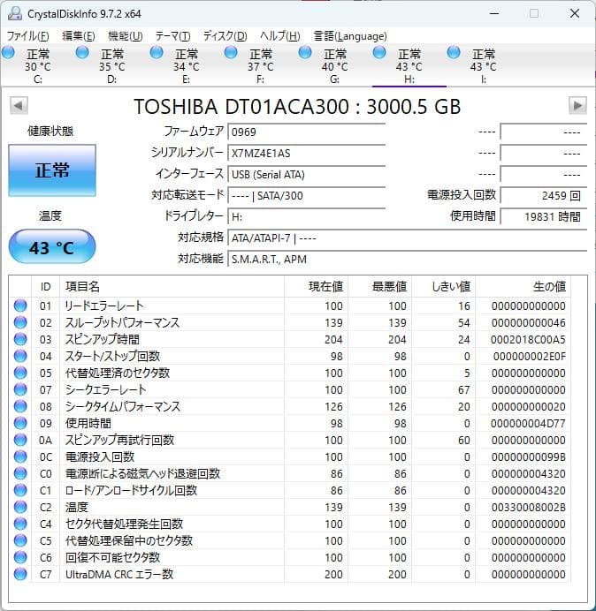This screenshot has height=611, width=596.
Task: Go to next disk with right arrow
Action: (577, 106)
